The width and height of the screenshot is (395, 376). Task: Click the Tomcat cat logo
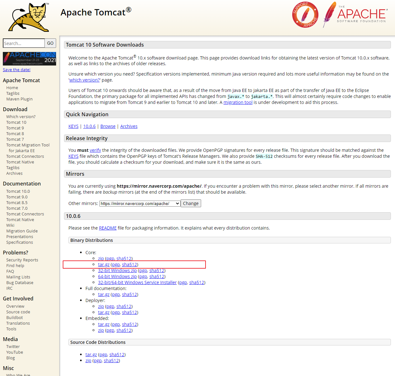[x=29, y=17]
